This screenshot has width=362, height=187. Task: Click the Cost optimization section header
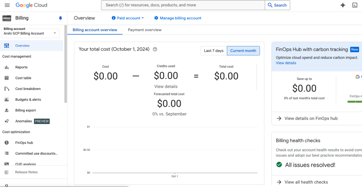pyautogui.click(x=16, y=132)
